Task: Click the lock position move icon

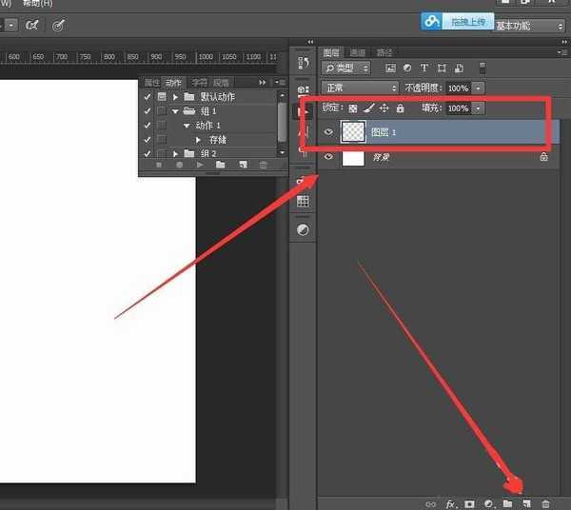Action: [x=384, y=109]
